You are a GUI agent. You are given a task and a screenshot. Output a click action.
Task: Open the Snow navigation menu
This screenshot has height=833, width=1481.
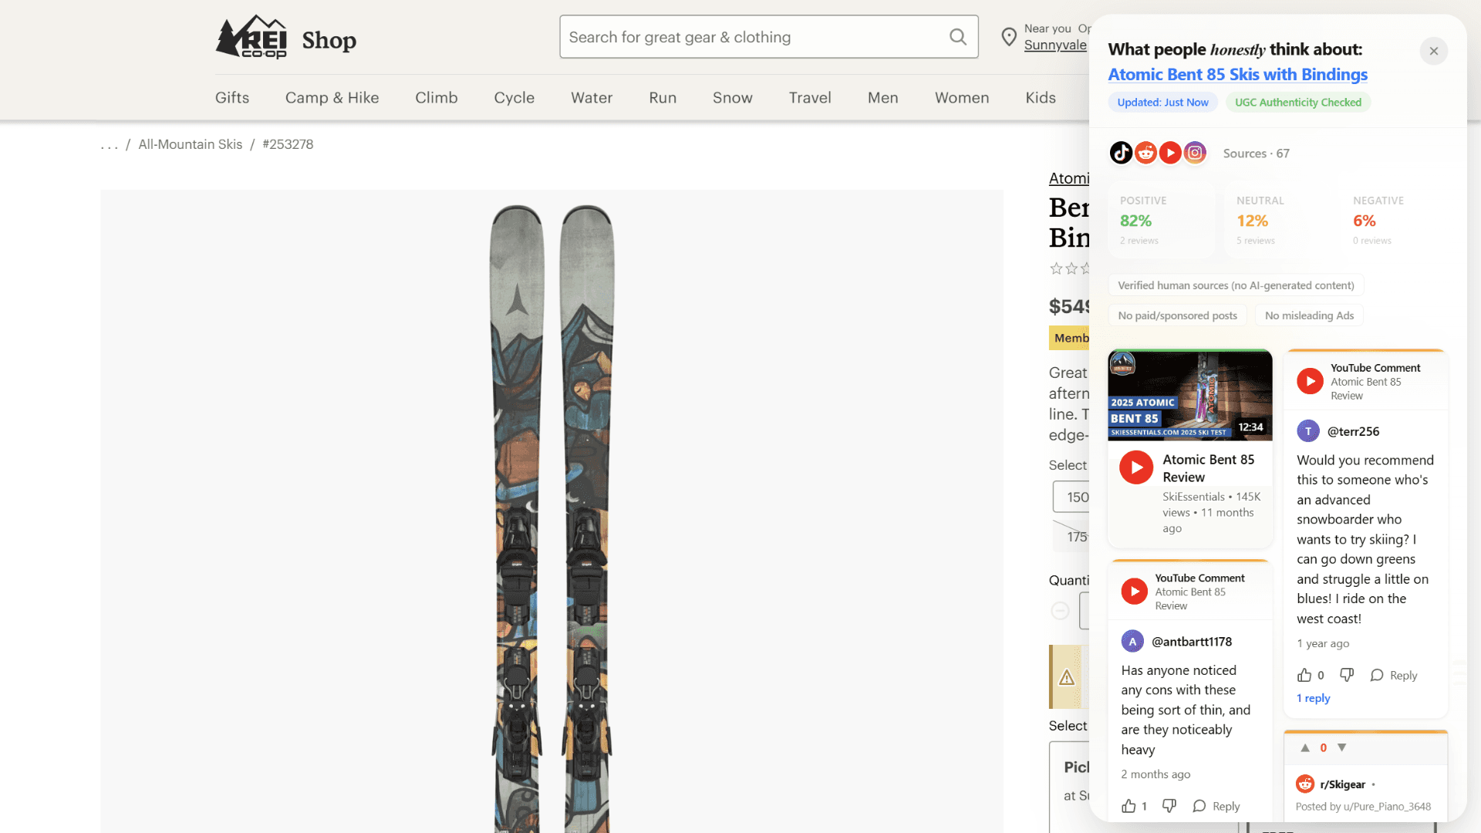pyautogui.click(x=732, y=98)
